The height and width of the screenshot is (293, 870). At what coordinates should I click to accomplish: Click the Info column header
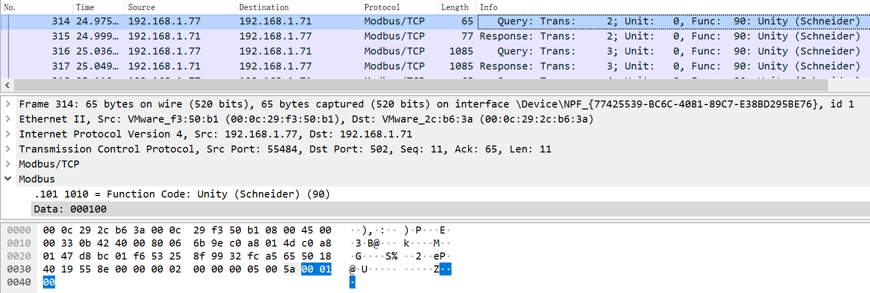pos(489,7)
